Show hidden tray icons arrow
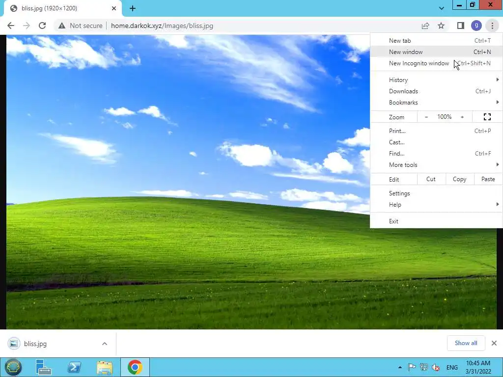 pos(400,367)
